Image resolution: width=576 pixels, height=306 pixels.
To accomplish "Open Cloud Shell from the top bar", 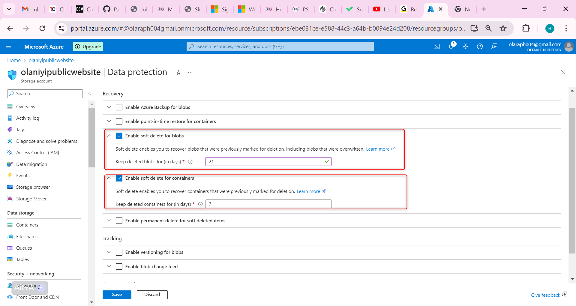I will [x=436, y=46].
